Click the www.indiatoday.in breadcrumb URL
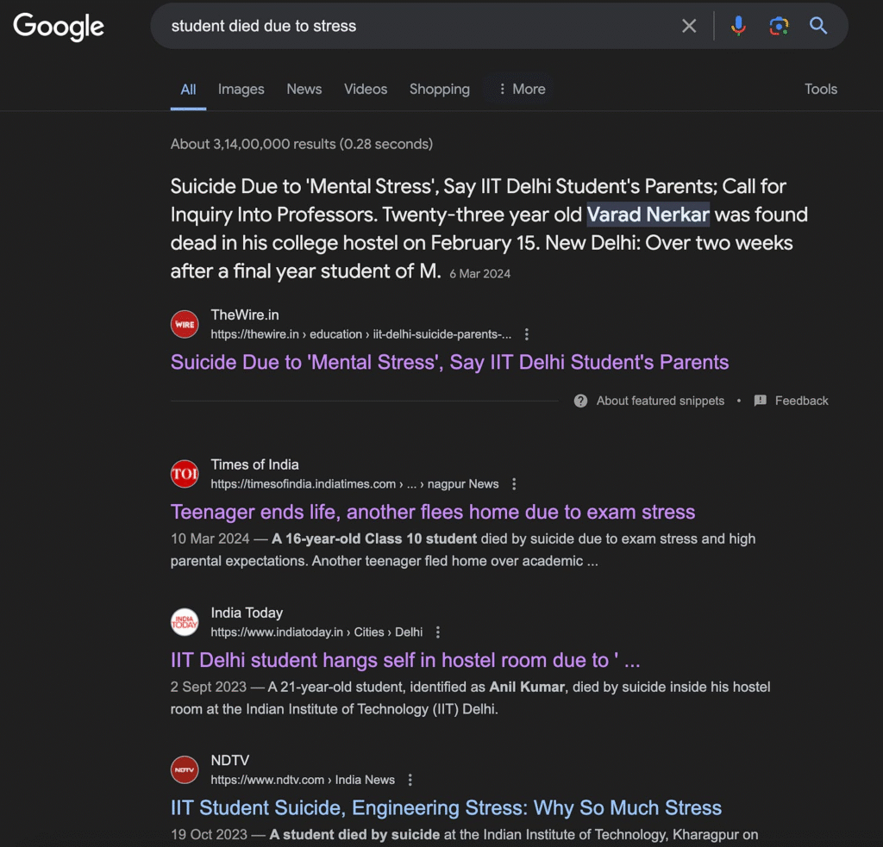883x847 pixels. (316, 632)
